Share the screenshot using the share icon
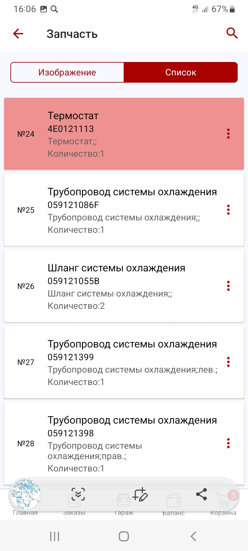Image resolution: width=248 pixels, height=551 pixels. click(201, 494)
